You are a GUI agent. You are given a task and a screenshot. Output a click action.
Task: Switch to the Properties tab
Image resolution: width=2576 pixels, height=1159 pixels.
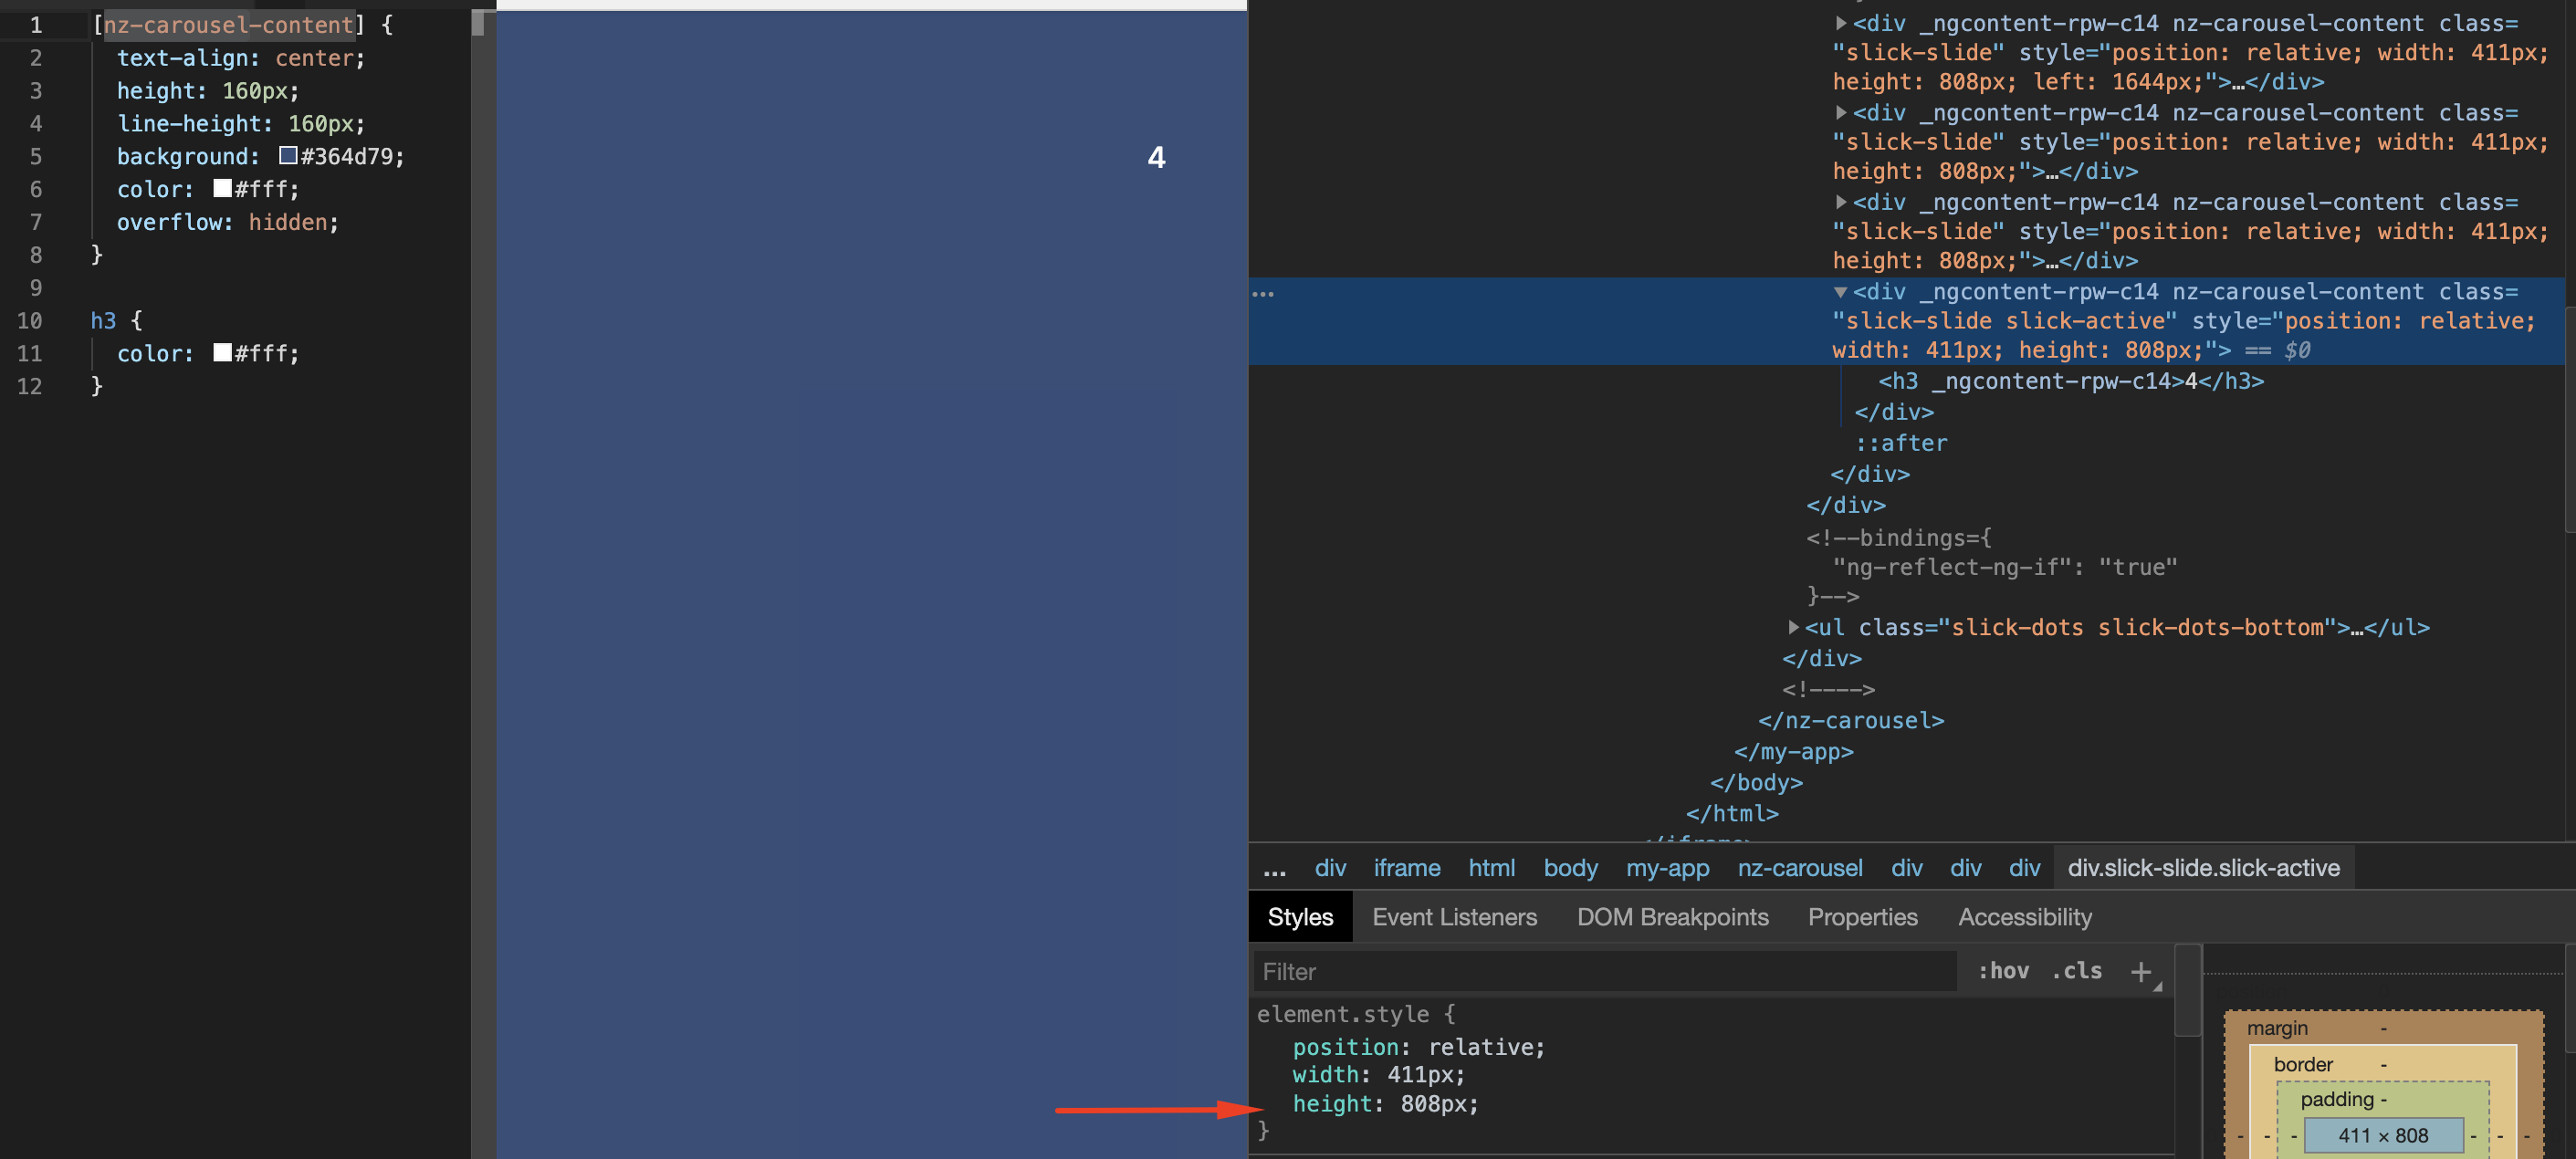click(x=1862, y=917)
